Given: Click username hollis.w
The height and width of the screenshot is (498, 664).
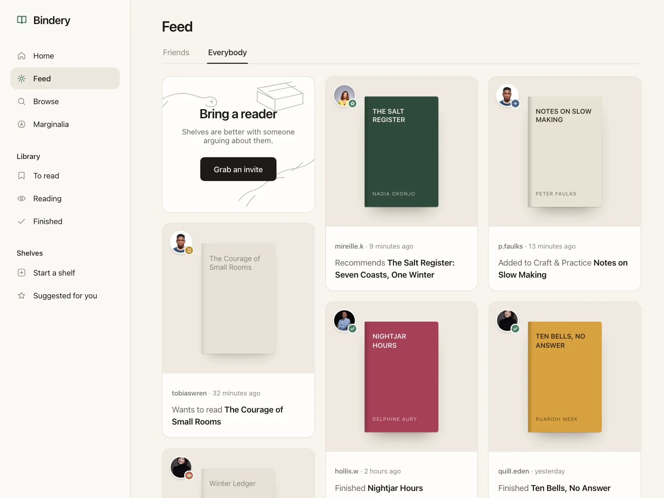Looking at the screenshot, I should click(347, 471).
